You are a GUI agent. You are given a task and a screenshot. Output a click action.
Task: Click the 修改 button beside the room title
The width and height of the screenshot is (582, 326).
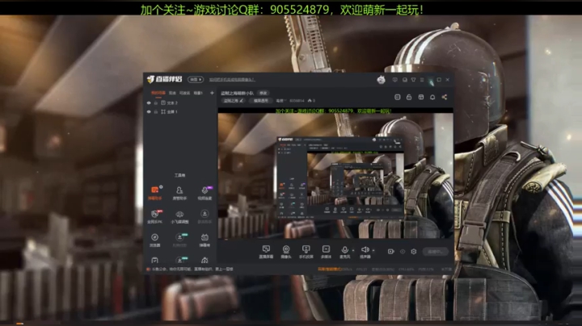point(264,93)
